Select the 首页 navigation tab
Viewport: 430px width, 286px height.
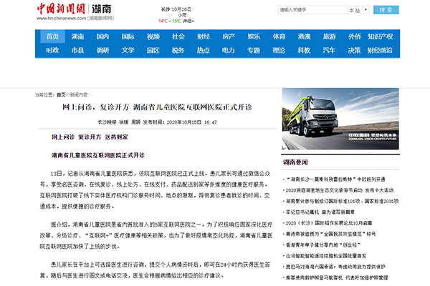point(52,36)
